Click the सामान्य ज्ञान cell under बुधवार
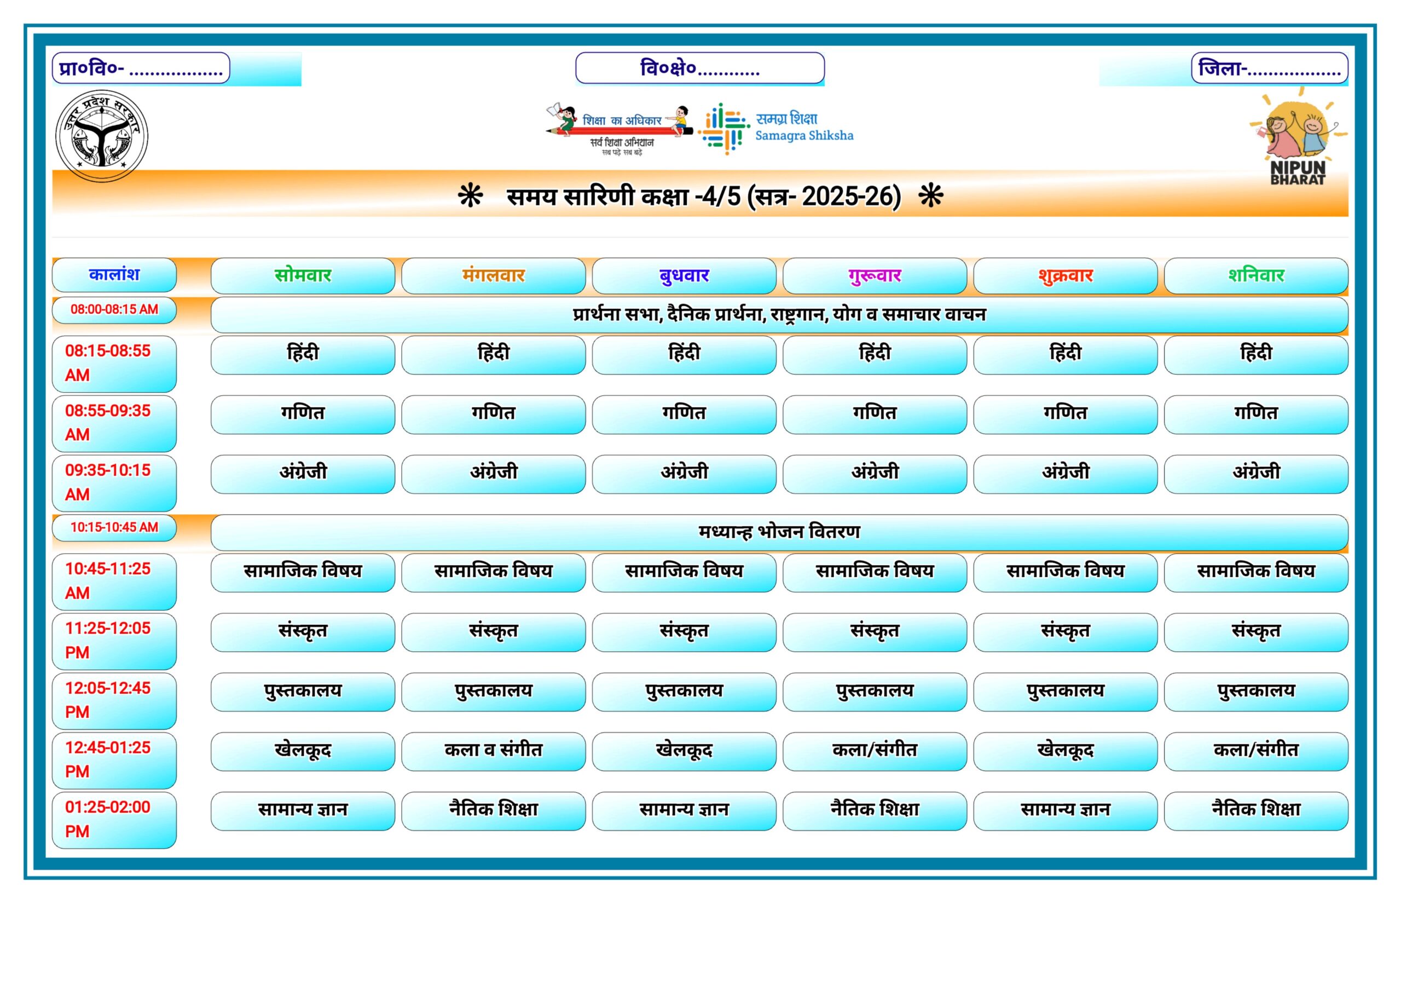Image resolution: width=1401 pixels, height=991 pixels. click(684, 811)
